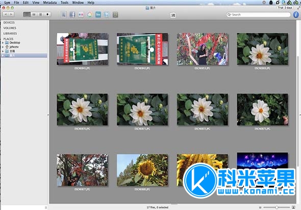Image resolution: width=301 pixels, height=210 pixels.
Task: Select thumbnail DSCN0853.JPG
Action: tap(203, 49)
